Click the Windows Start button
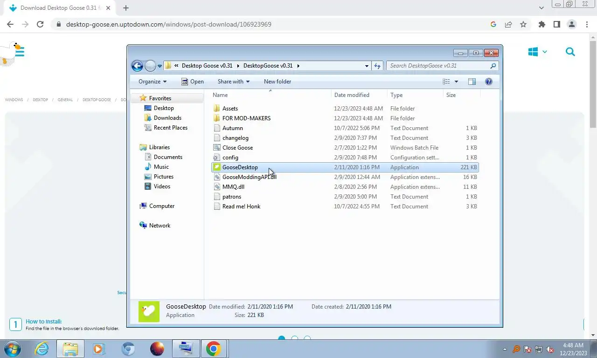597x358 pixels. (x=13, y=348)
